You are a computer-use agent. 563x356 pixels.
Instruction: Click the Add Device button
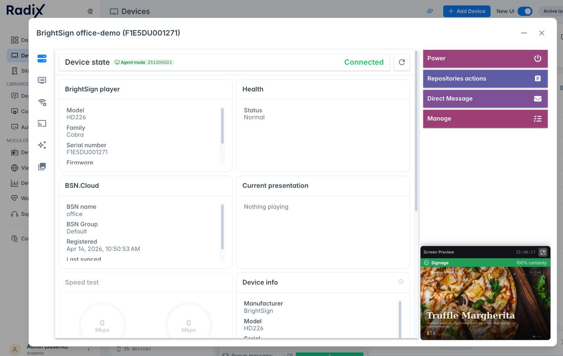click(x=467, y=11)
